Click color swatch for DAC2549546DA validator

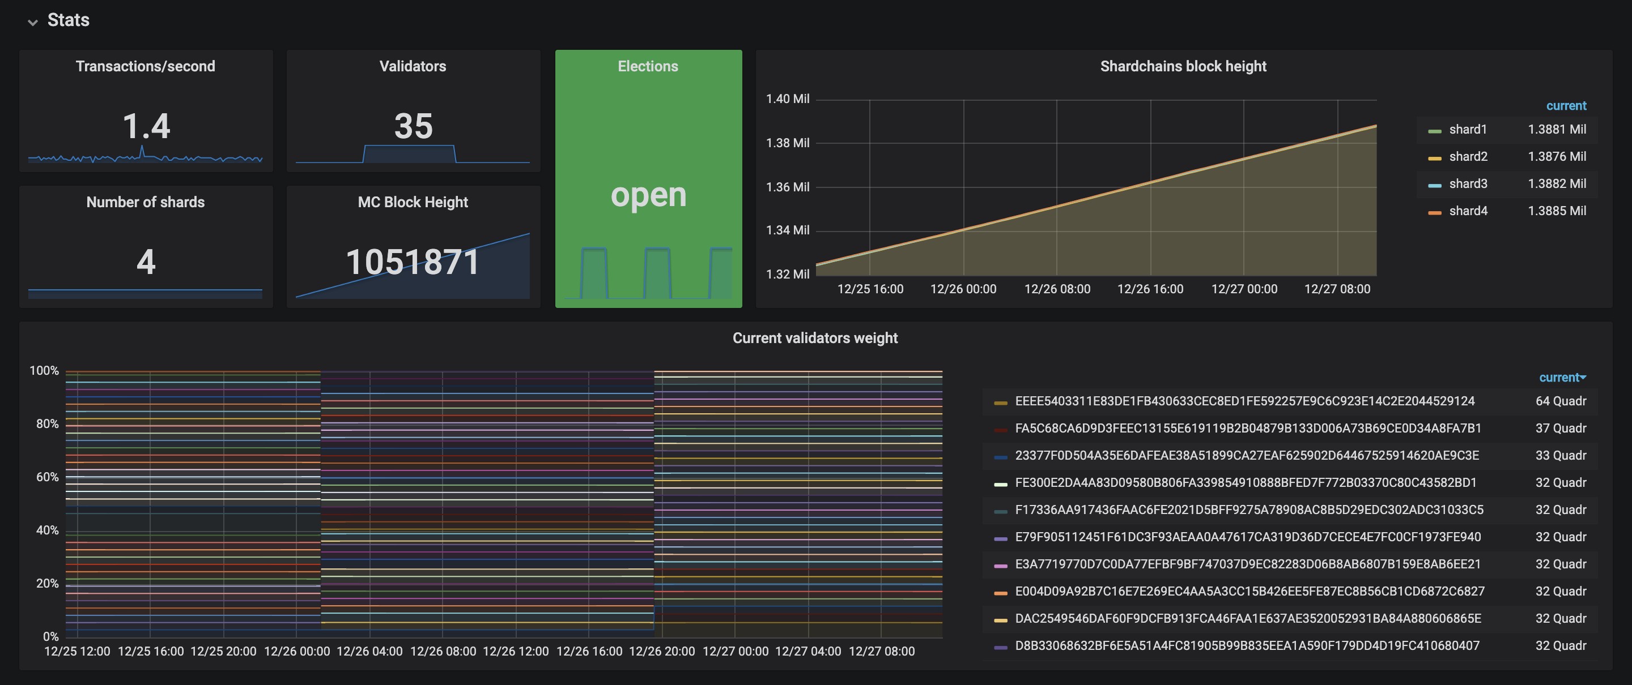tap(1000, 620)
